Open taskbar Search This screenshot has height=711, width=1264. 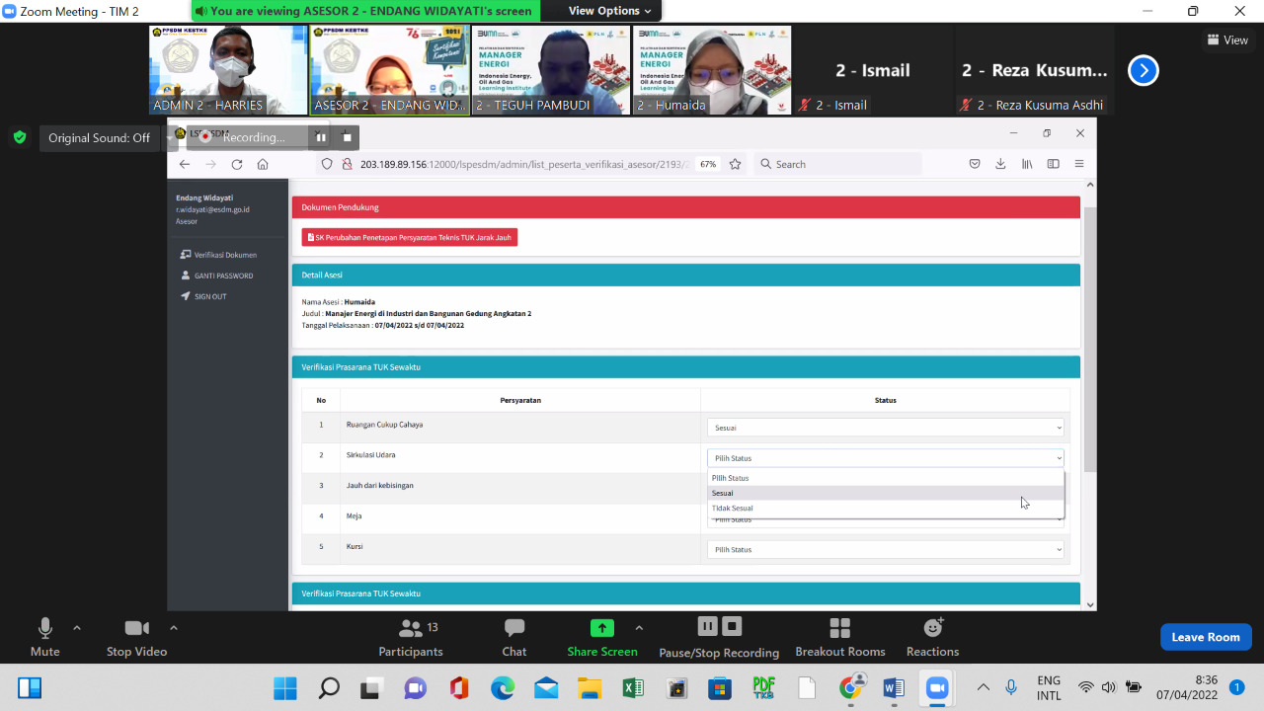coord(329,688)
